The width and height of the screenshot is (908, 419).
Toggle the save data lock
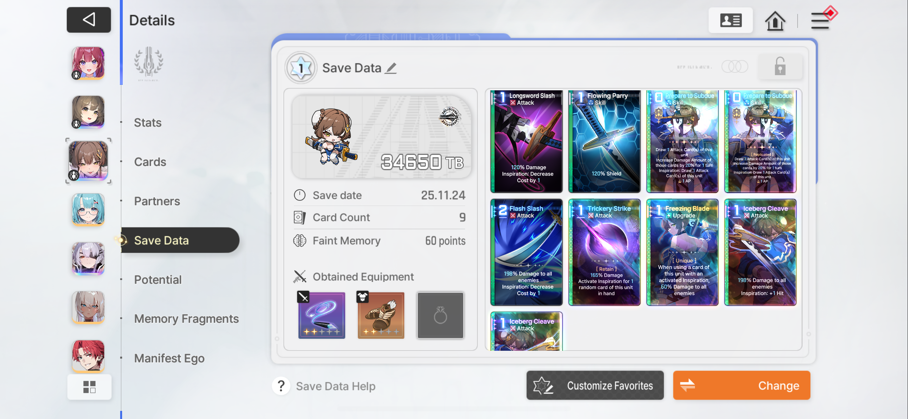780,67
